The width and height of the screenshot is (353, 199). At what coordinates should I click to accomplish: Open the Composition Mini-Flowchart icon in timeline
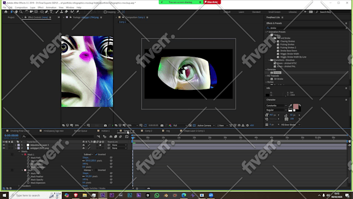(99, 137)
